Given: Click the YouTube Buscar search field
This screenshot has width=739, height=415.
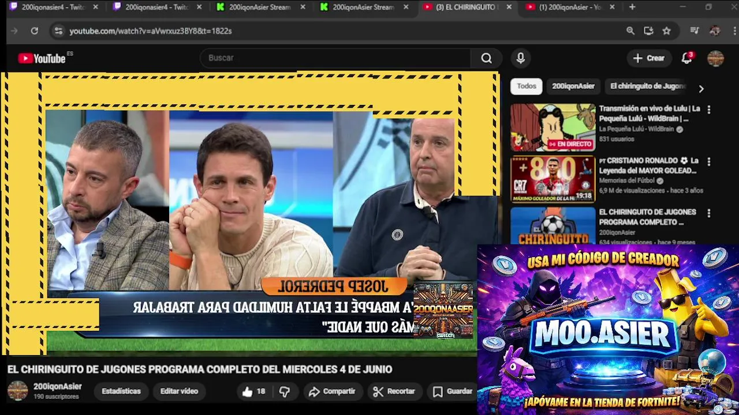Looking at the screenshot, I should (336, 58).
